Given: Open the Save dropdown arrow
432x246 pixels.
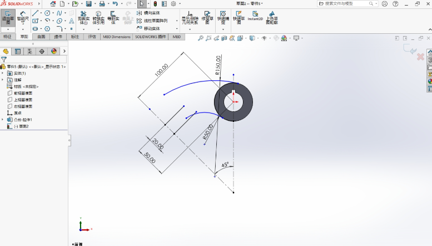Looking at the screenshot, I should tap(95, 4).
